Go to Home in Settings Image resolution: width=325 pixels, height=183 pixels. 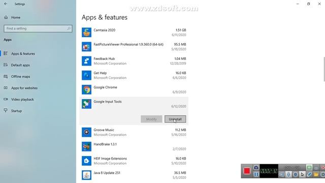(x=16, y=17)
